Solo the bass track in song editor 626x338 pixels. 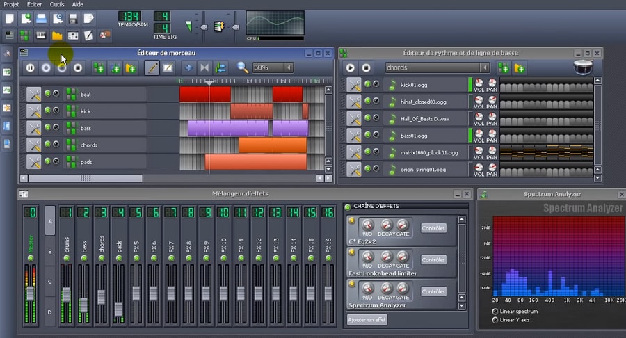(56, 127)
